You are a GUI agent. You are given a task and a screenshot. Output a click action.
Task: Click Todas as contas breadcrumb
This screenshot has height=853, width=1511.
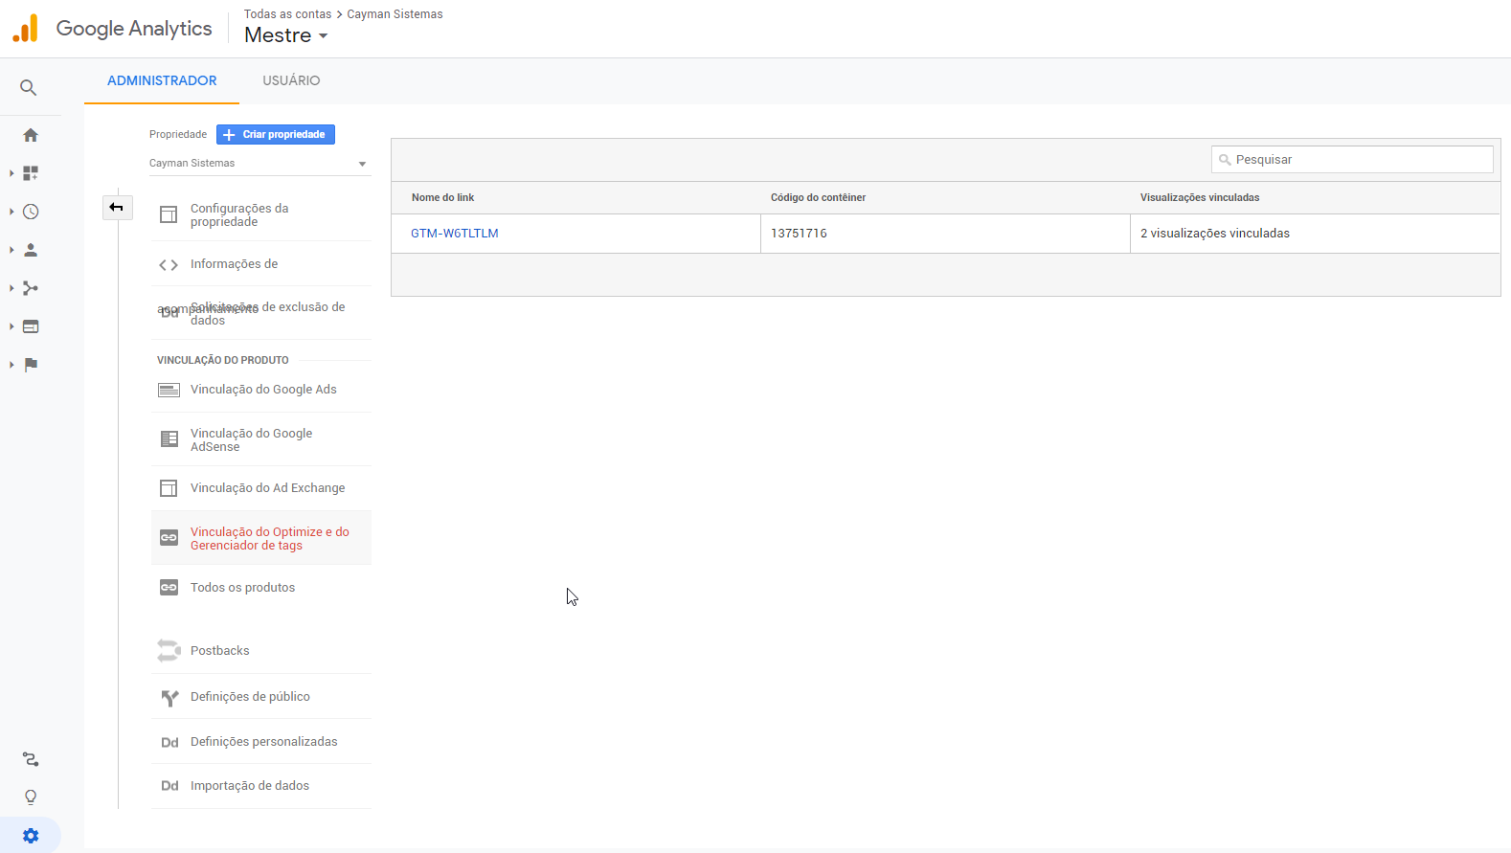pos(287,14)
